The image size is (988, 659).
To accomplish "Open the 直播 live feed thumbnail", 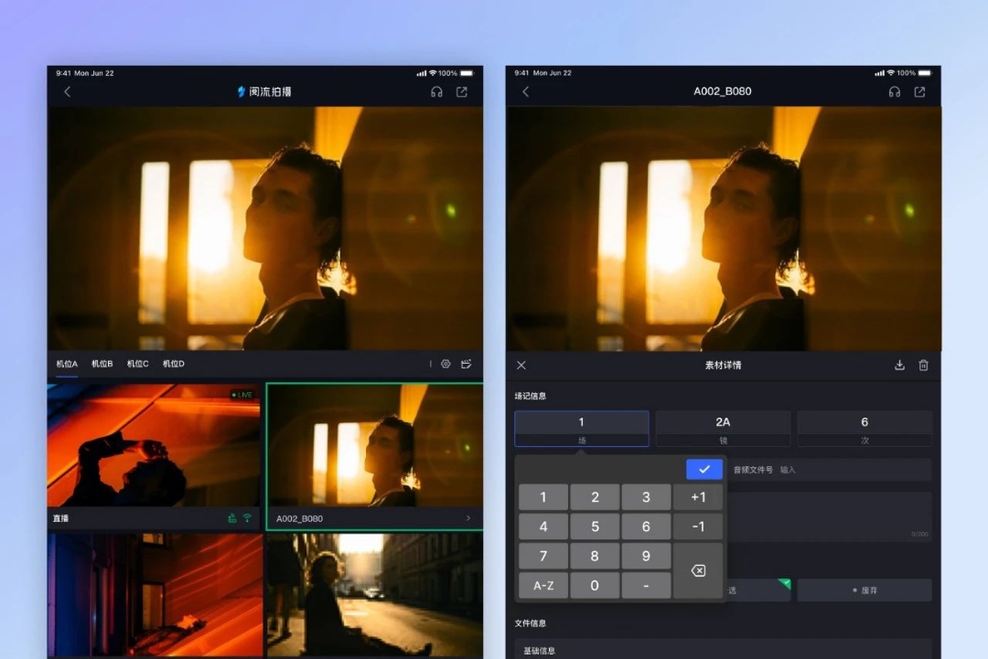I will tap(154, 446).
